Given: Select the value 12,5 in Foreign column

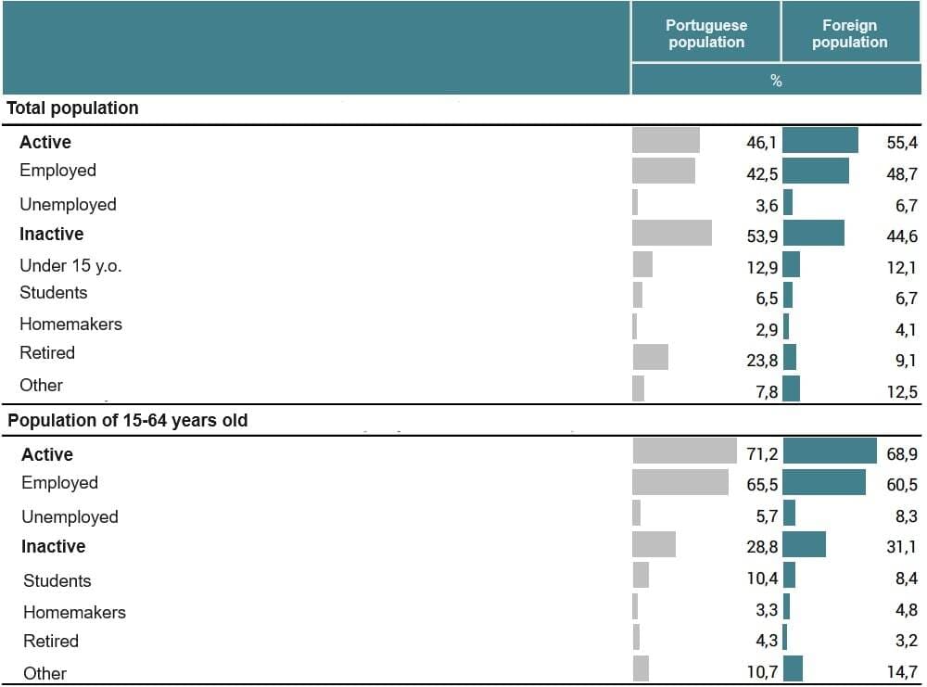Looking at the screenshot, I should (x=902, y=392).
